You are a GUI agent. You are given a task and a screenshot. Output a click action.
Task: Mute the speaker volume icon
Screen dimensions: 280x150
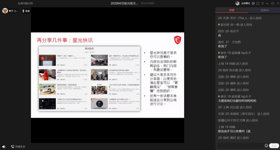(x=3, y=147)
